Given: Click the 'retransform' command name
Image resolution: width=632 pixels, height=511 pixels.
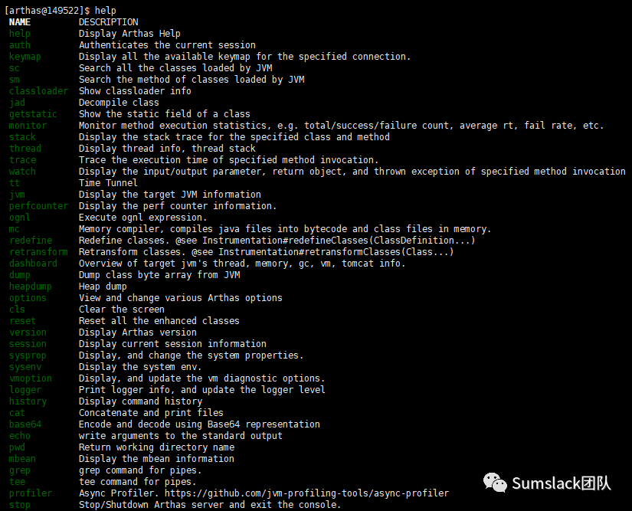Looking at the screenshot, I should pos(39,252).
